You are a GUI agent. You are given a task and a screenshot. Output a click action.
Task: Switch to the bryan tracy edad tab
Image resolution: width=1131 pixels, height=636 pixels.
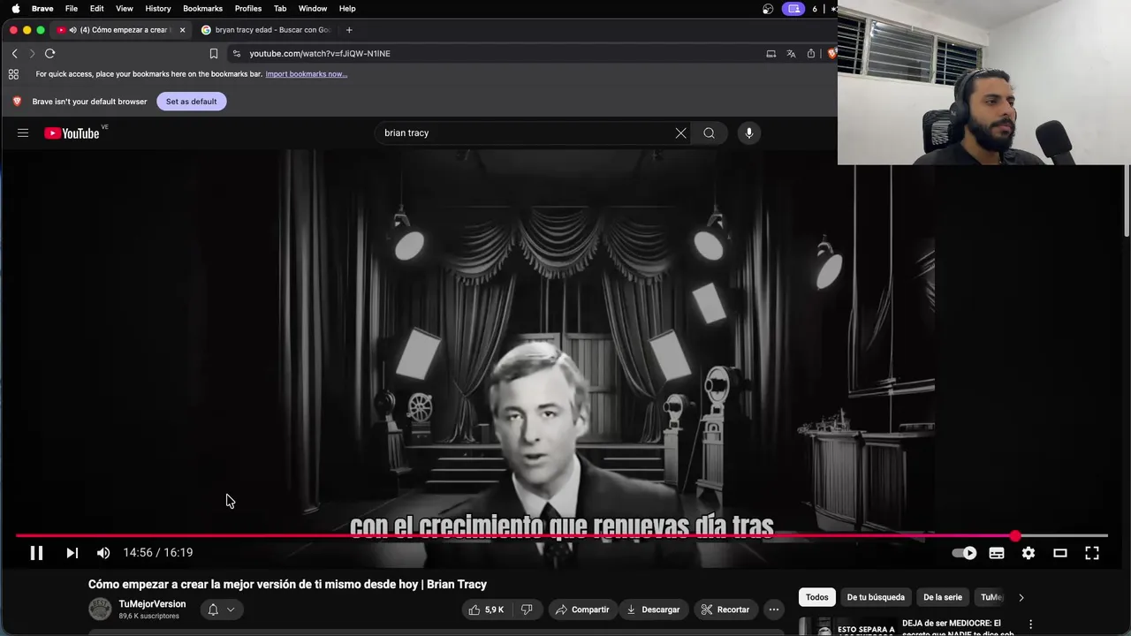[x=265, y=30]
